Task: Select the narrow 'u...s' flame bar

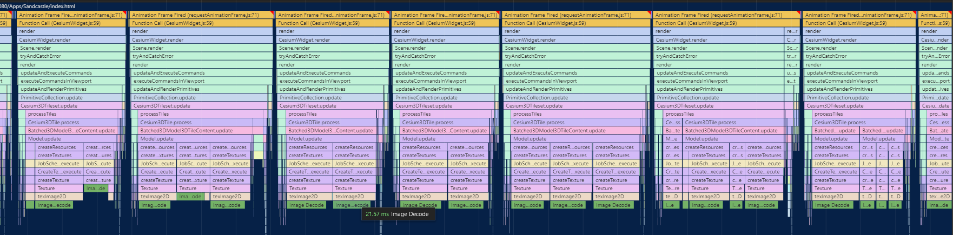Action: (791, 73)
